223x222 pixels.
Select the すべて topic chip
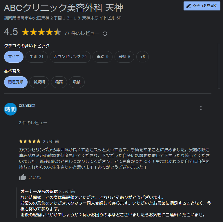[14, 57]
